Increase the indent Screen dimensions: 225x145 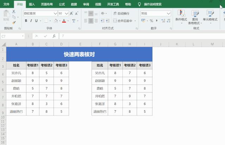click(108, 21)
